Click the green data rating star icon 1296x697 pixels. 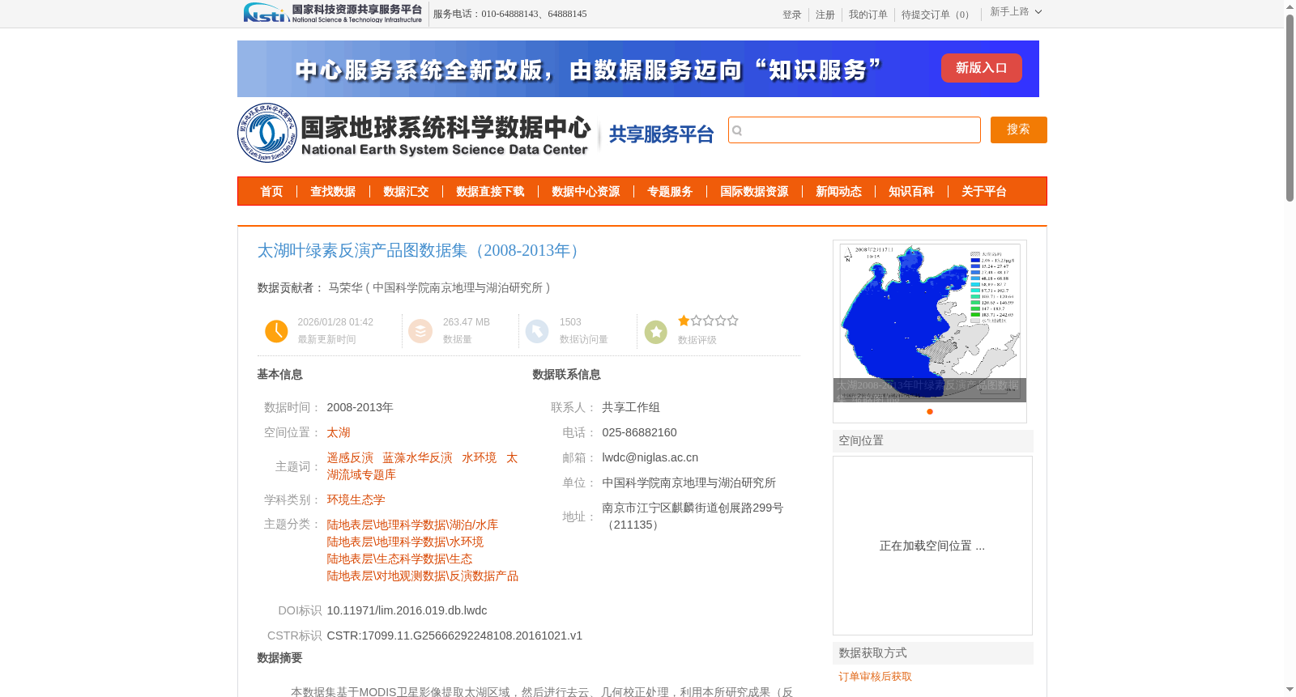coord(656,331)
